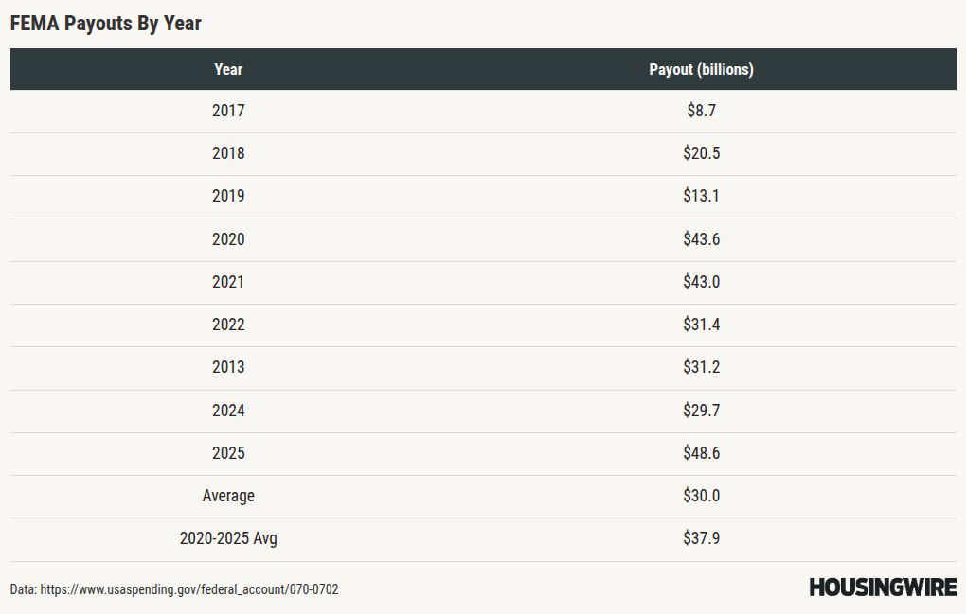966x614 pixels.
Task: Click the 2021 year cell
Action: (228, 282)
